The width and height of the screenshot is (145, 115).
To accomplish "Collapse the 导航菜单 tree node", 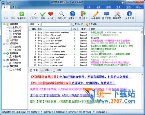I will click(4, 24).
